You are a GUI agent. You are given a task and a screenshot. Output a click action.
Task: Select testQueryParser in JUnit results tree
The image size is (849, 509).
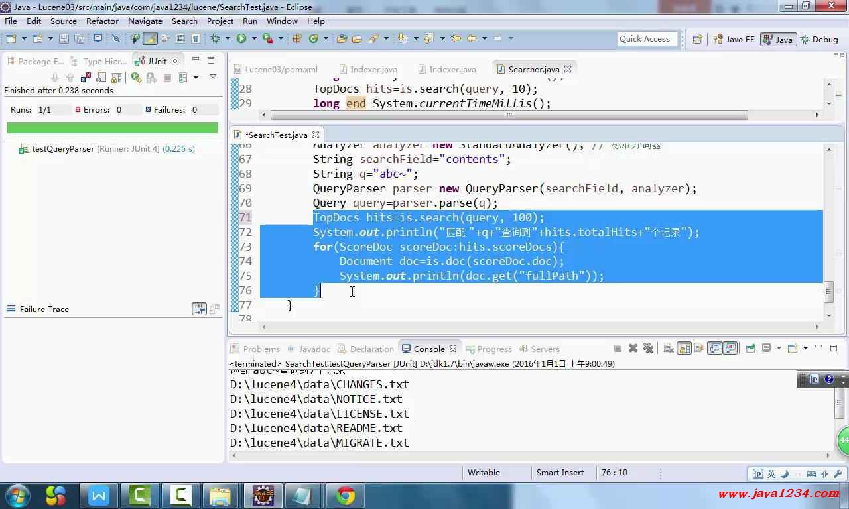(x=107, y=149)
